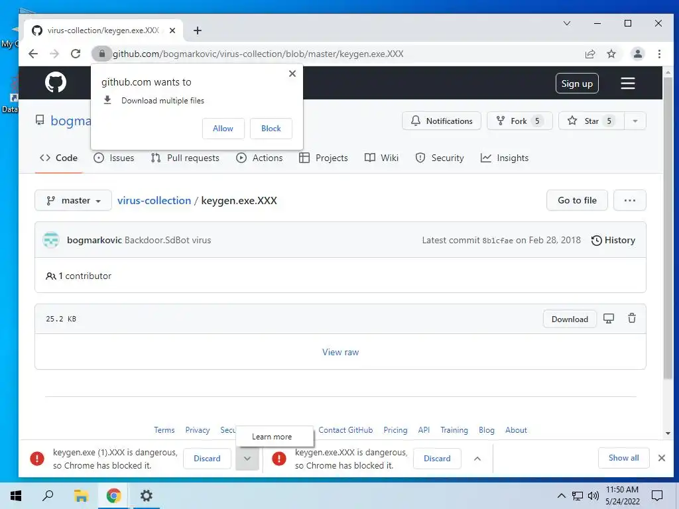The height and width of the screenshot is (509, 679).
Task: Click the Download file button
Action: 570,319
